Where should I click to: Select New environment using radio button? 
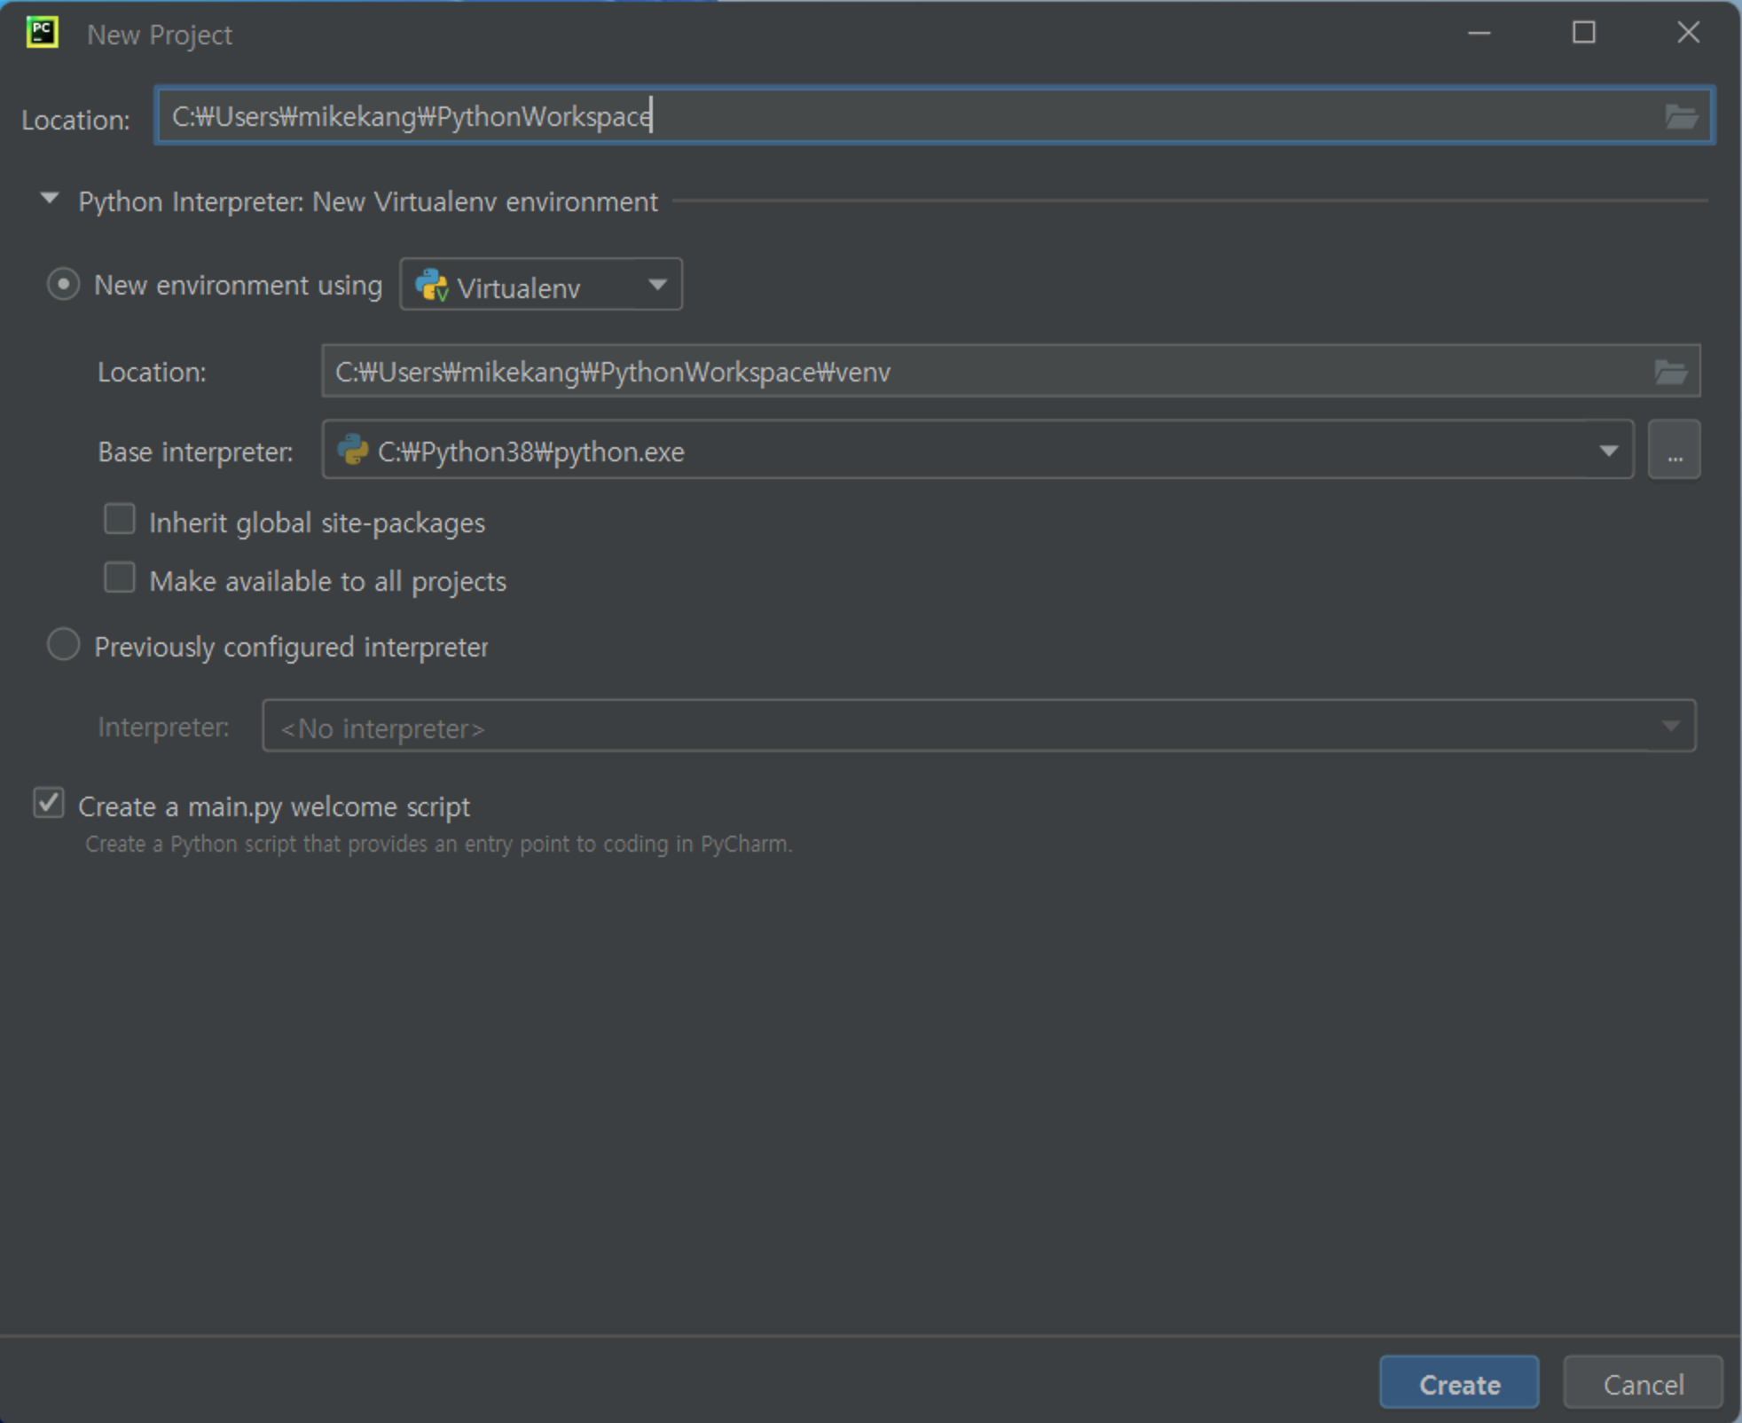(x=64, y=285)
